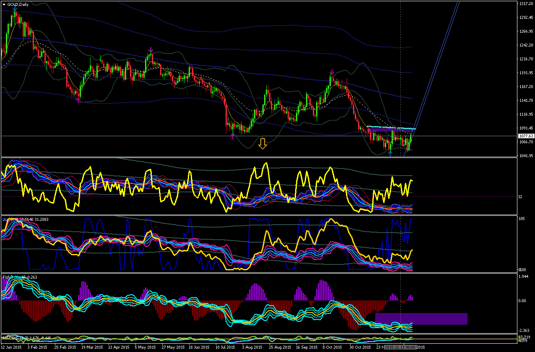Select the blue down arrow above January 2015 peak
Viewport: 535px width, 352px height.
[x=15, y=8]
